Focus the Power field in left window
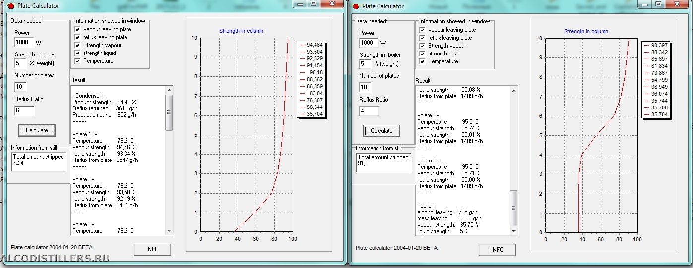Screen dimensions: 693x268 point(24,42)
